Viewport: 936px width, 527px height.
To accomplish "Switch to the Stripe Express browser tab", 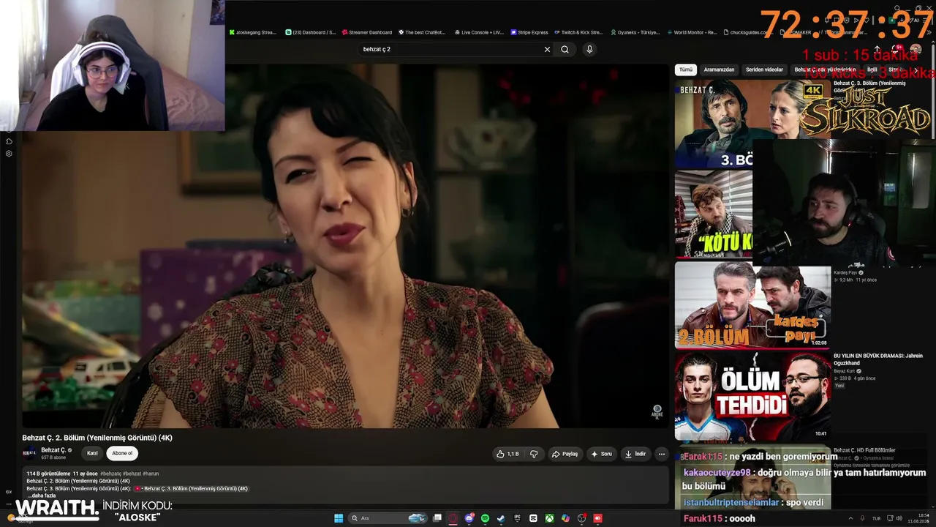I will click(x=529, y=32).
